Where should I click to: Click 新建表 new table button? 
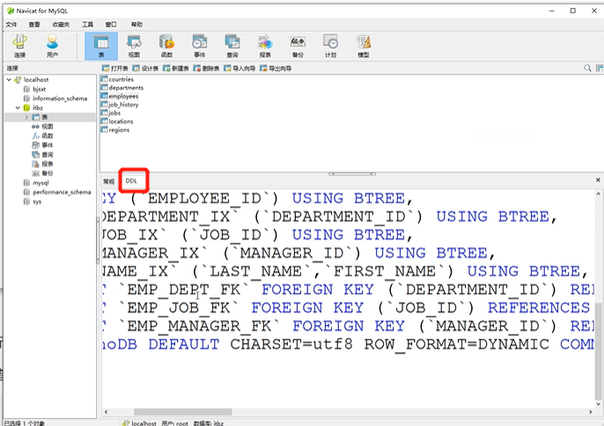tap(176, 68)
